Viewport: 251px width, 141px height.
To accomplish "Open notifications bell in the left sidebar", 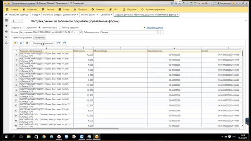I will pyautogui.click(x=6, y=43).
